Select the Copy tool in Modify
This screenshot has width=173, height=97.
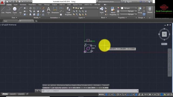31,11
